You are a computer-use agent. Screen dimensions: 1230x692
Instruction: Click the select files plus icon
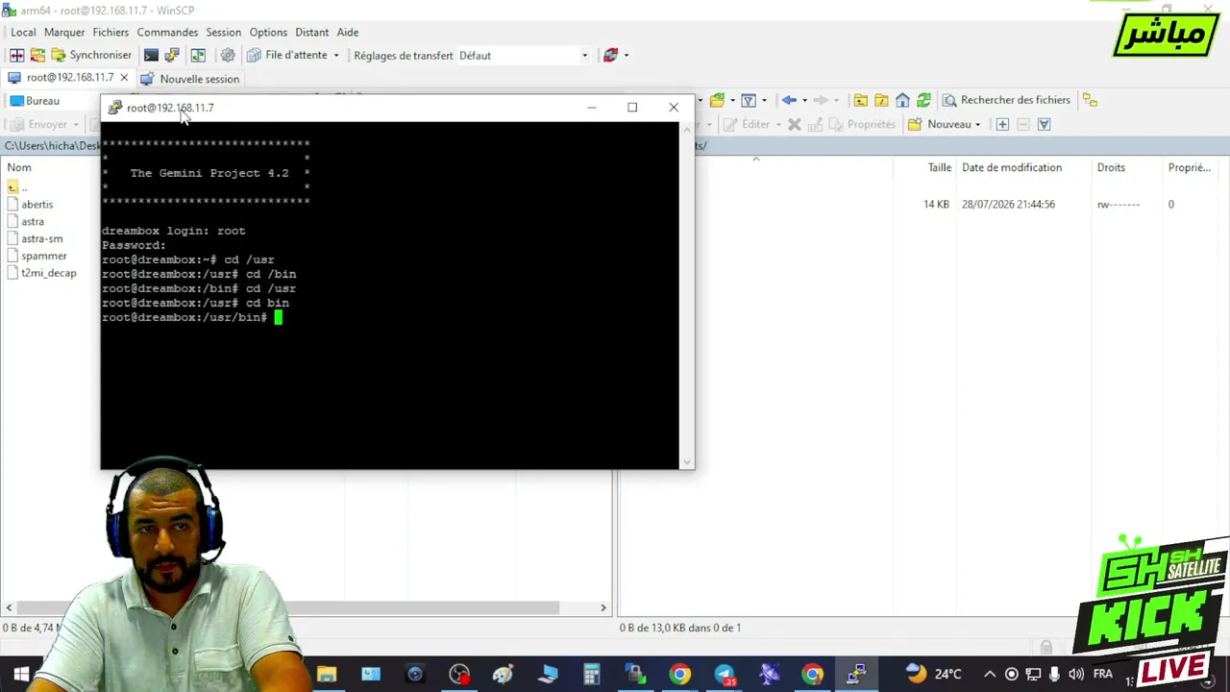[x=1002, y=124]
